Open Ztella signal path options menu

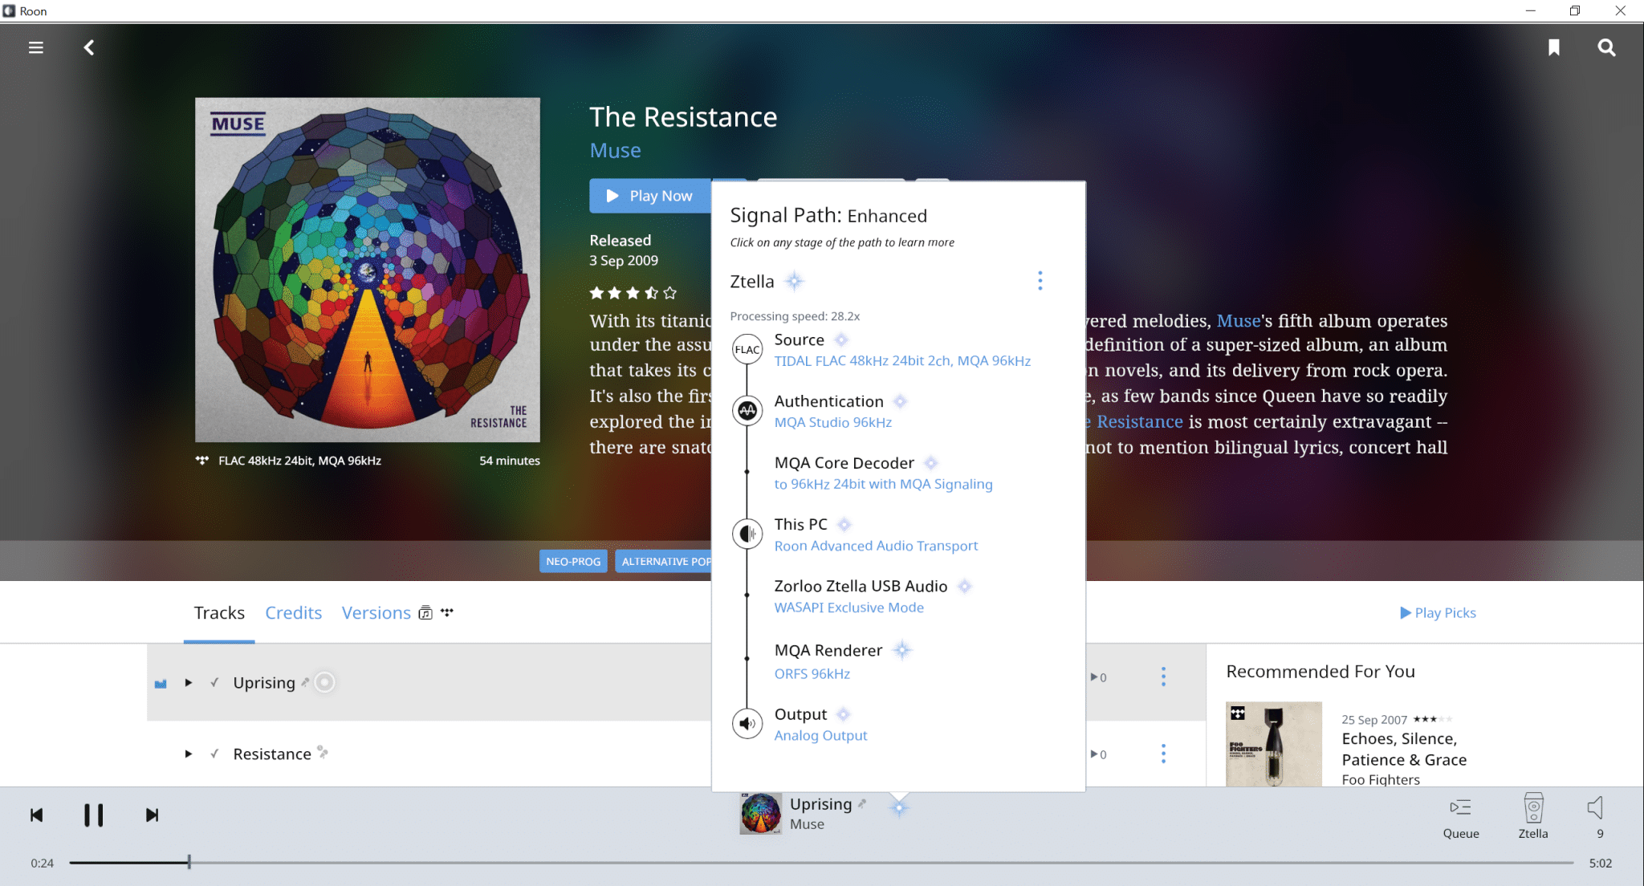tap(1040, 281)
